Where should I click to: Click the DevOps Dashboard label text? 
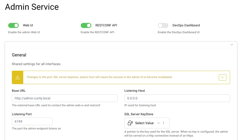(x=186, y=25)
